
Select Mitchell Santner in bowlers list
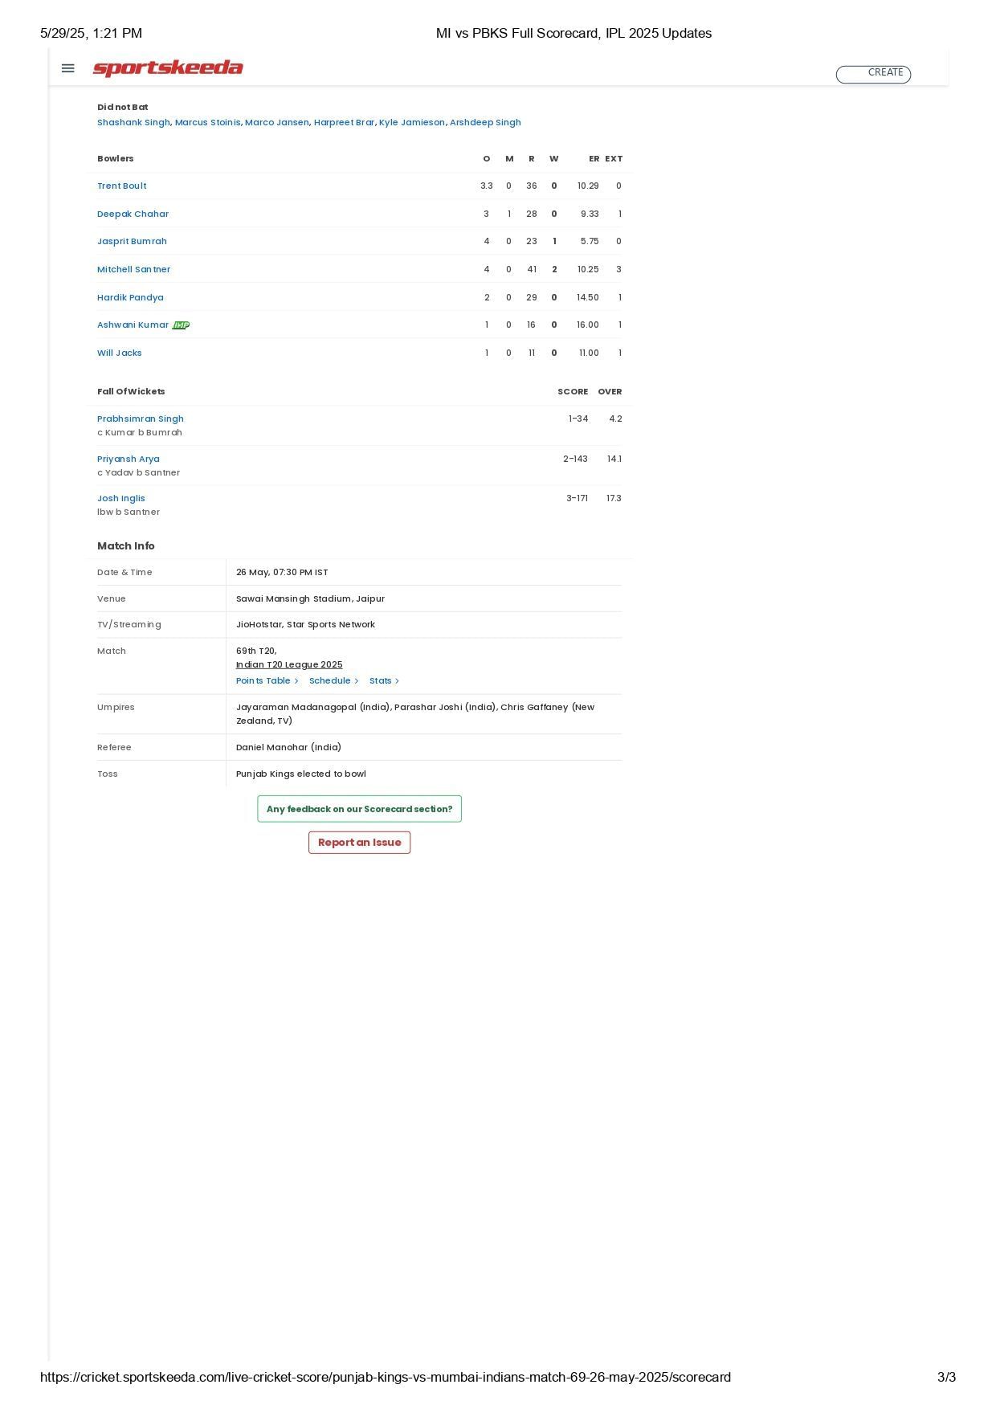click(133, 270)
